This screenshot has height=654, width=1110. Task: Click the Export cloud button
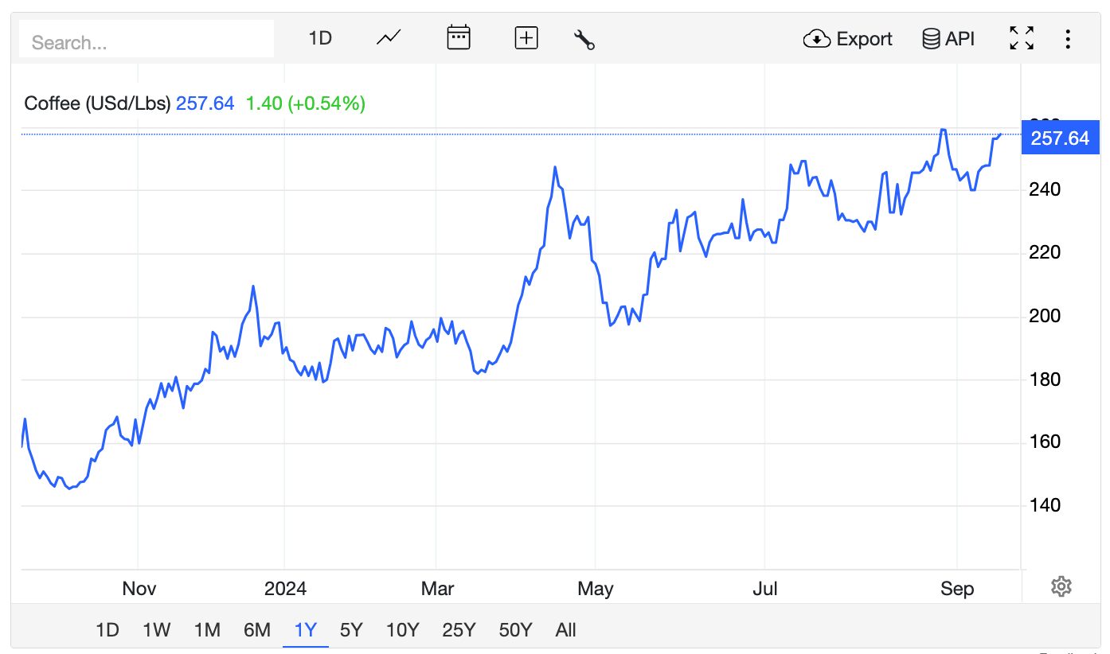click(x=848, y=38)
